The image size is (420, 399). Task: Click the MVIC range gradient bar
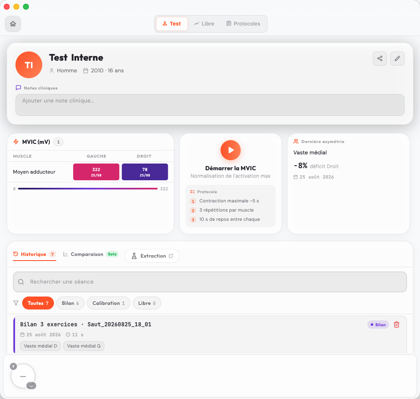coord(88,189)
